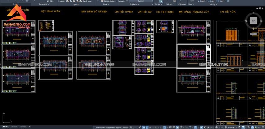The height and width of the screenshot is (129, 265).
Task: Switch to the Model tab
Action: point(5,127)
